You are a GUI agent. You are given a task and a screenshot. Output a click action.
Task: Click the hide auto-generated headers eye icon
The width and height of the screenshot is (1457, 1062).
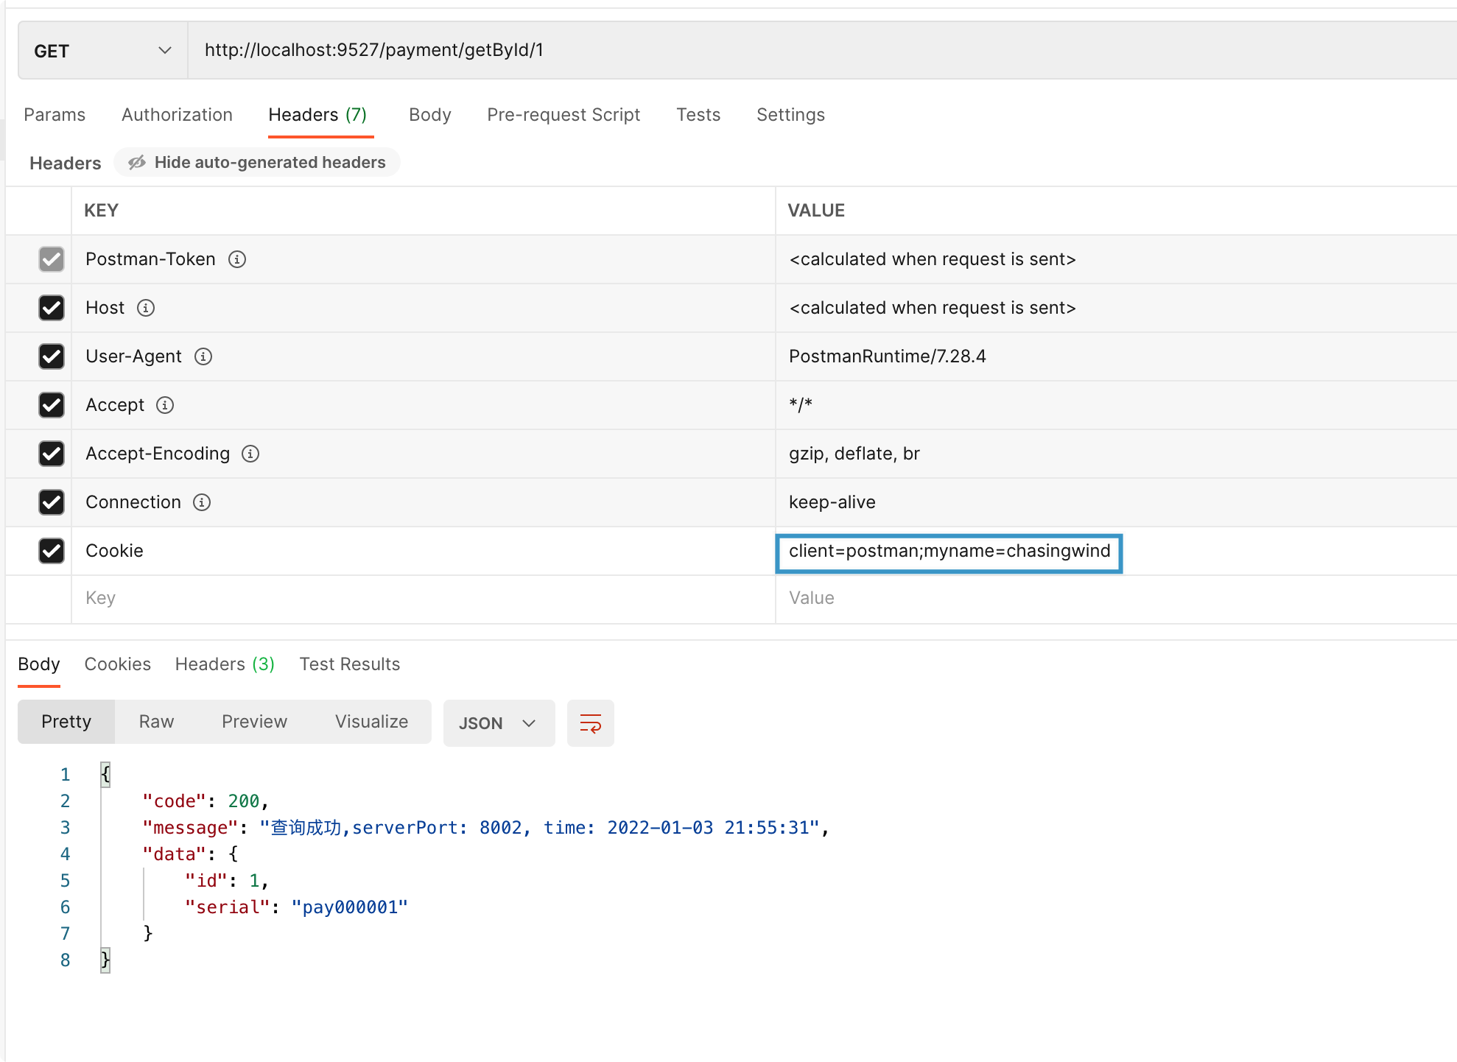click(137, 163)
